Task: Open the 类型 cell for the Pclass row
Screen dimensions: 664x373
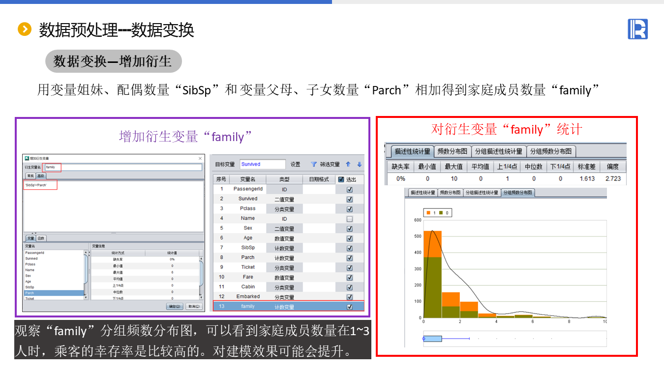Action: 284,209
